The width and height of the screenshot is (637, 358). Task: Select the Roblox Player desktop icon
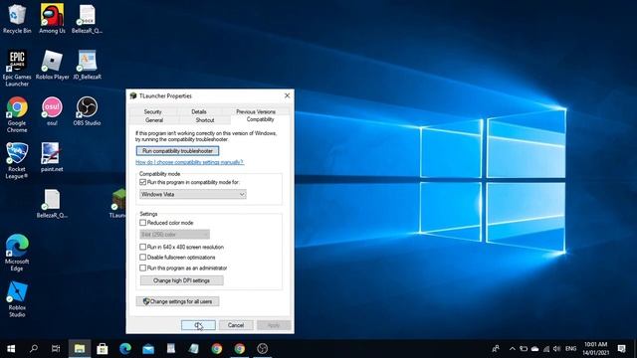pos(52,65)
